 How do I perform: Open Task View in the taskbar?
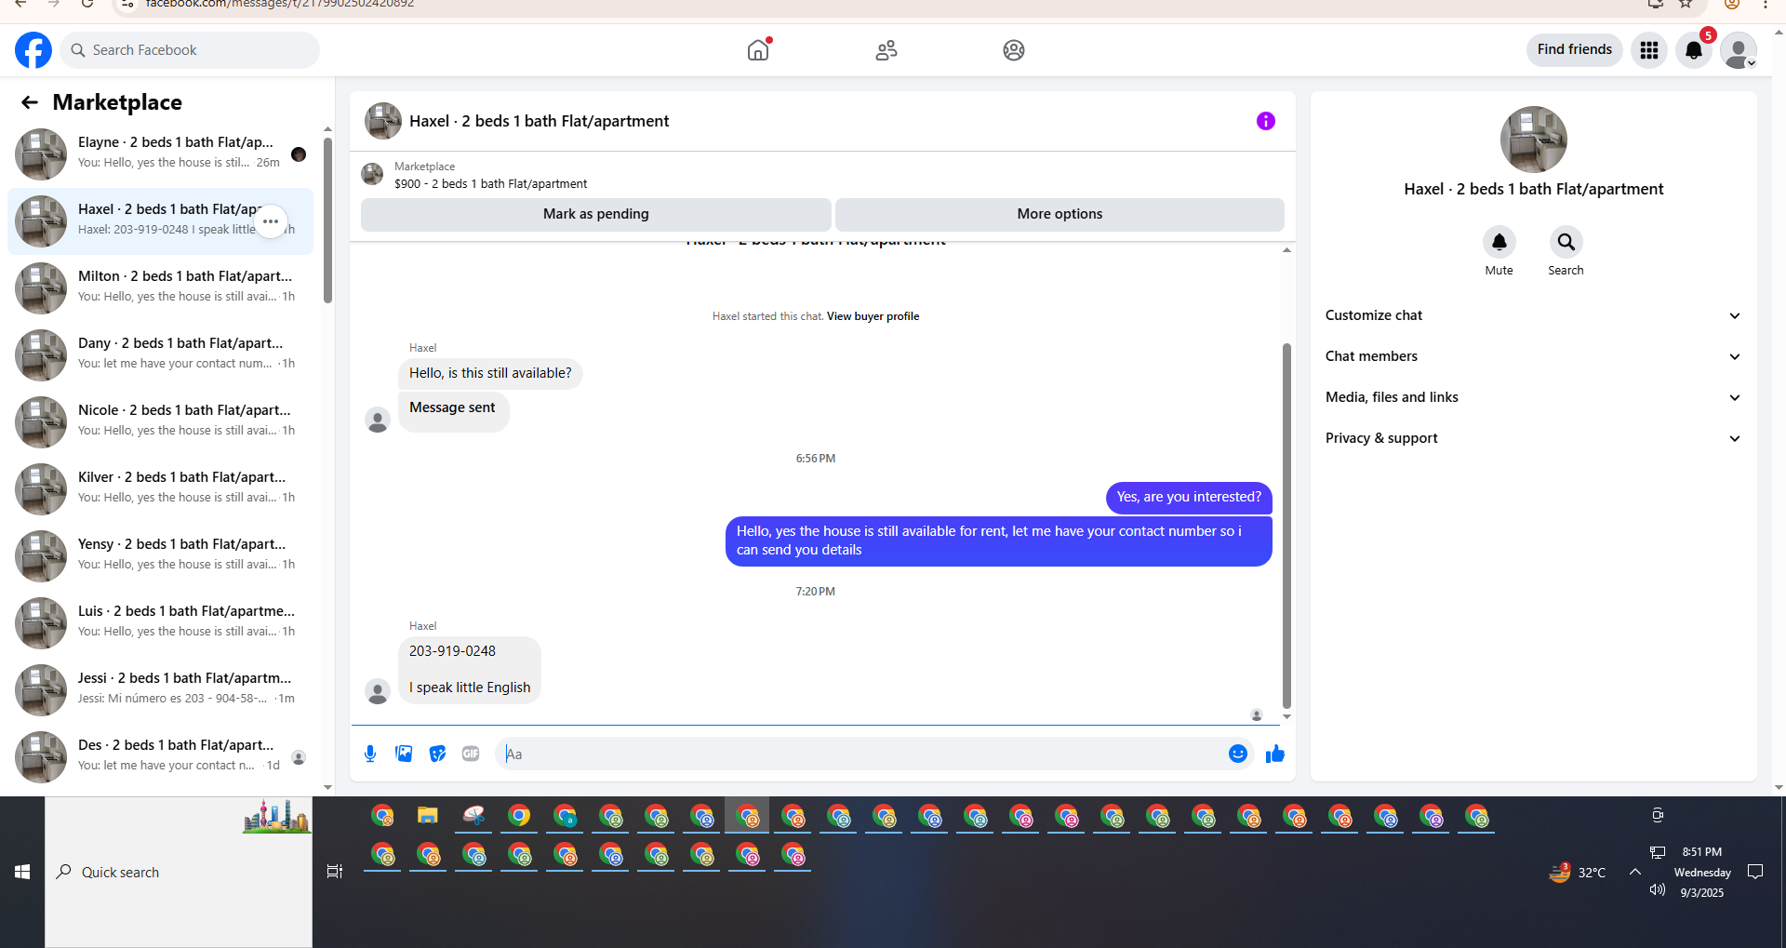335,872
